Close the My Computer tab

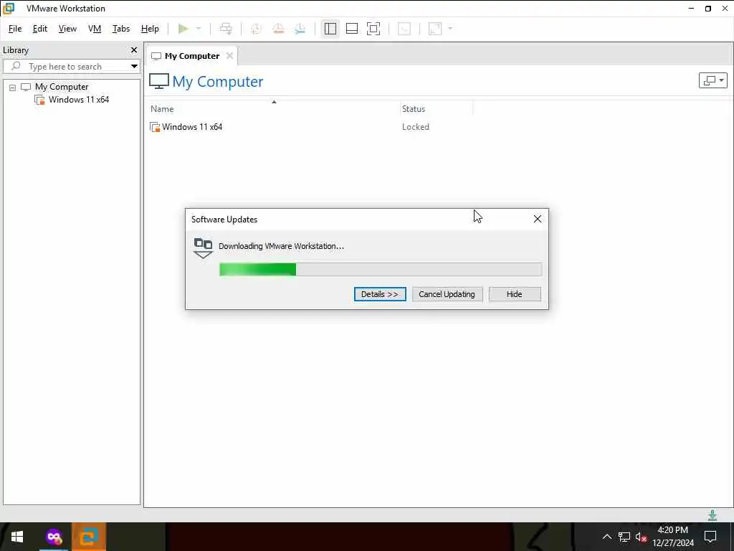[x=229, y=55]
